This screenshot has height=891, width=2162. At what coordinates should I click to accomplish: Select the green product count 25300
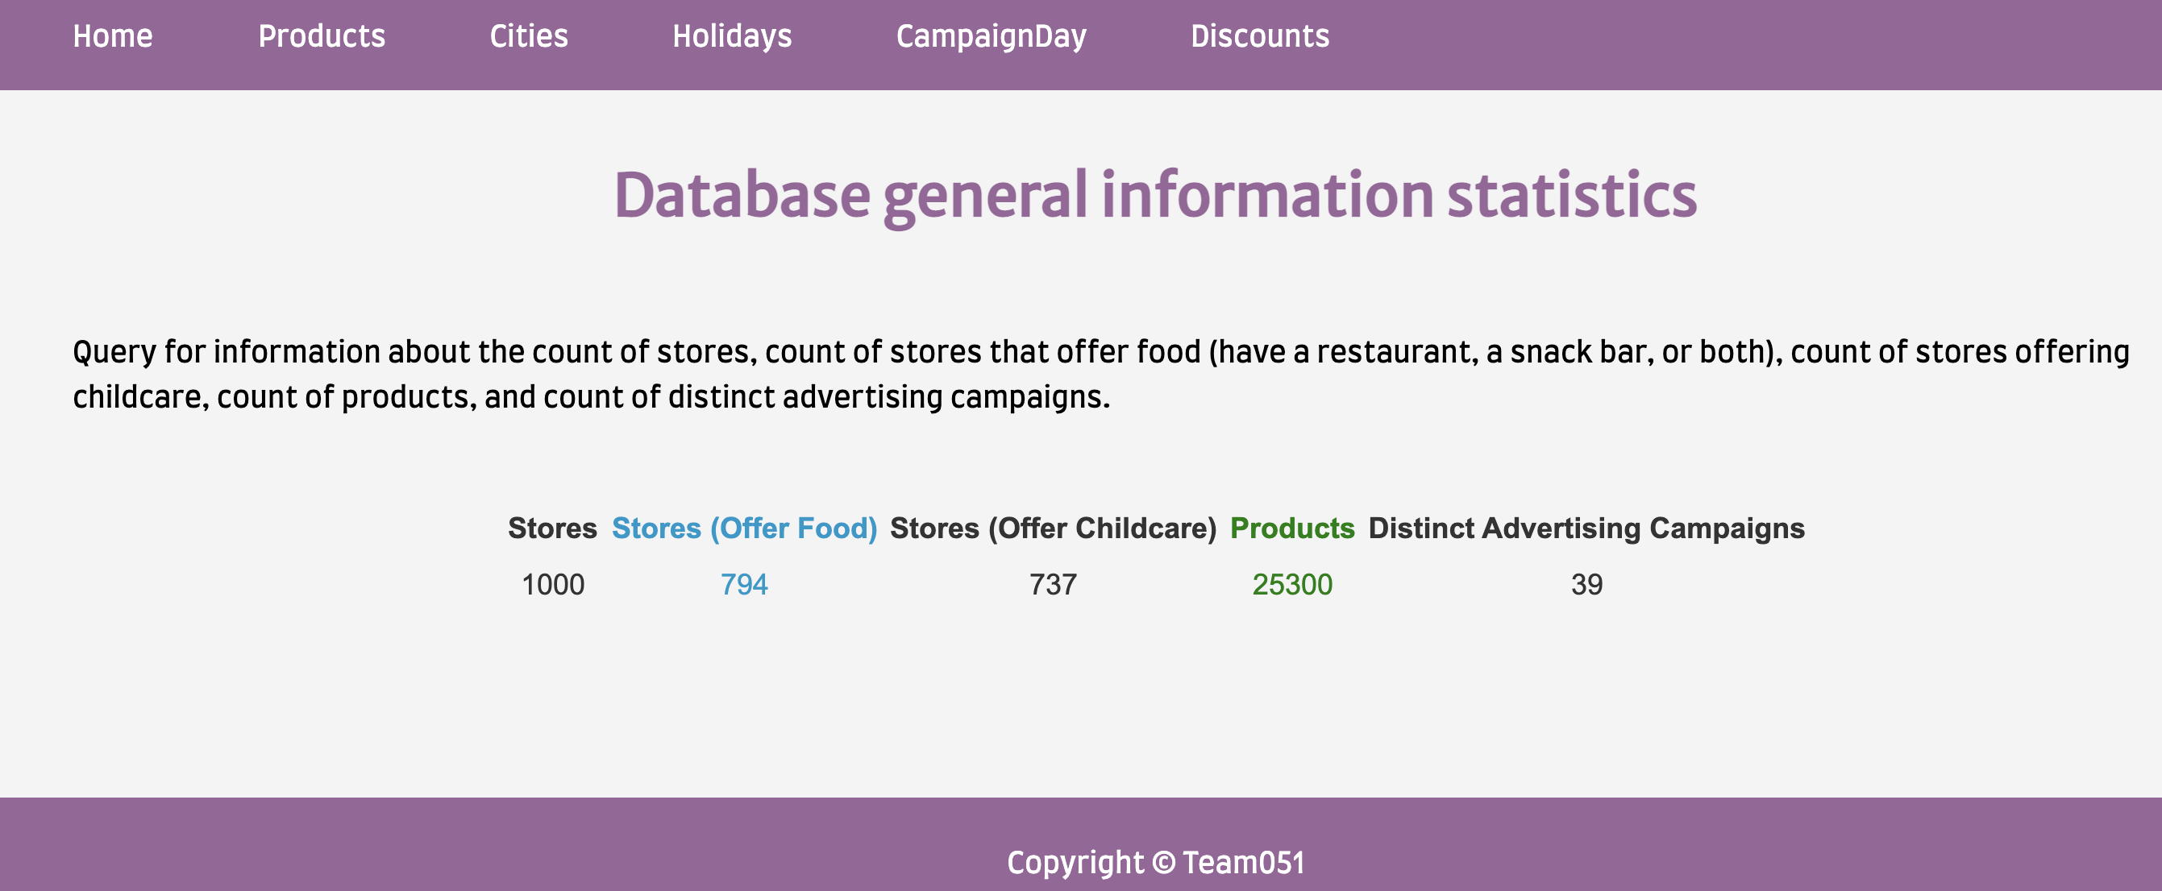tap(1292, 585)
